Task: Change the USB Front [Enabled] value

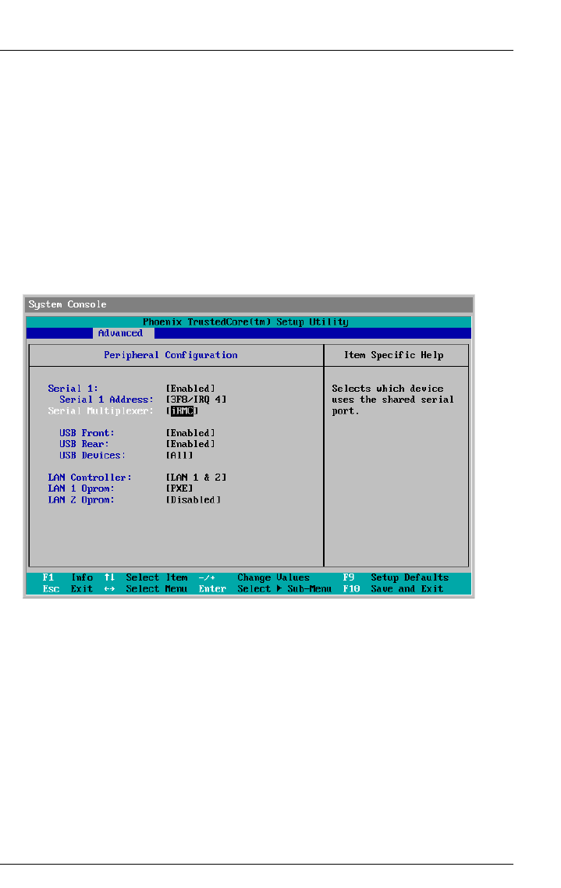Action: point(190,432)
